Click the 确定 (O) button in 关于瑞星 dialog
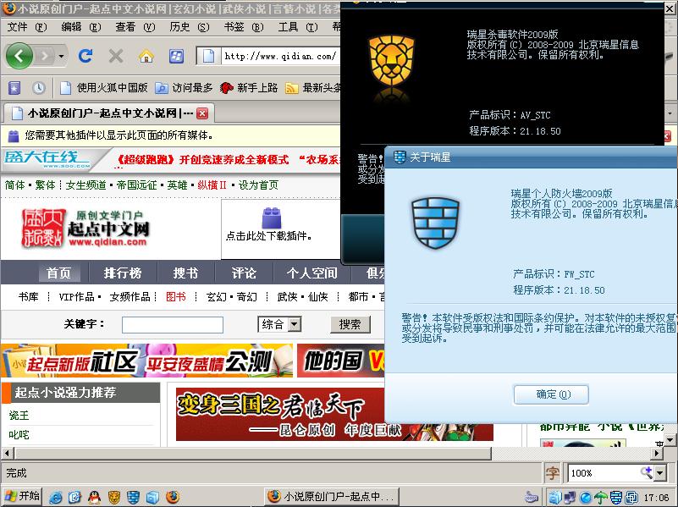The height and width of the screenshot is (507, 678). [x=551, y=394]
